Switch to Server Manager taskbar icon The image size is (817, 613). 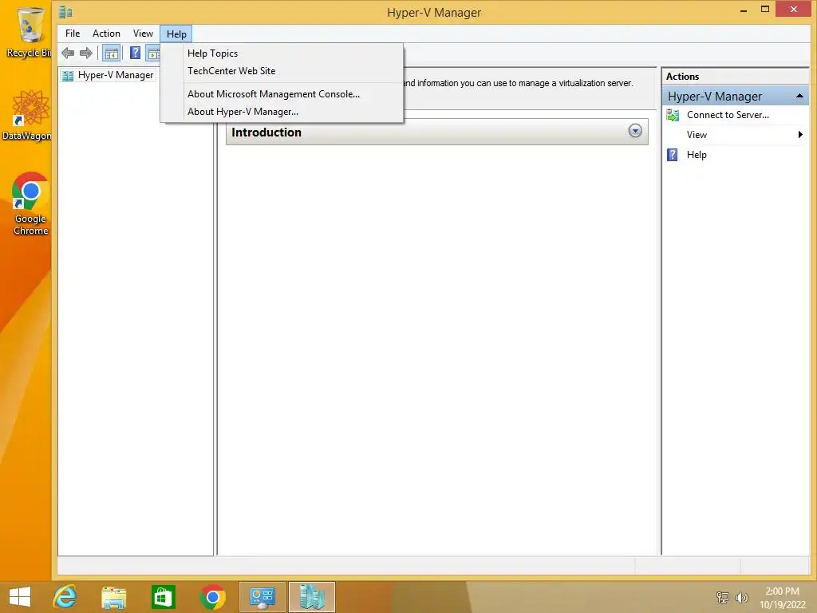point(262,597)
